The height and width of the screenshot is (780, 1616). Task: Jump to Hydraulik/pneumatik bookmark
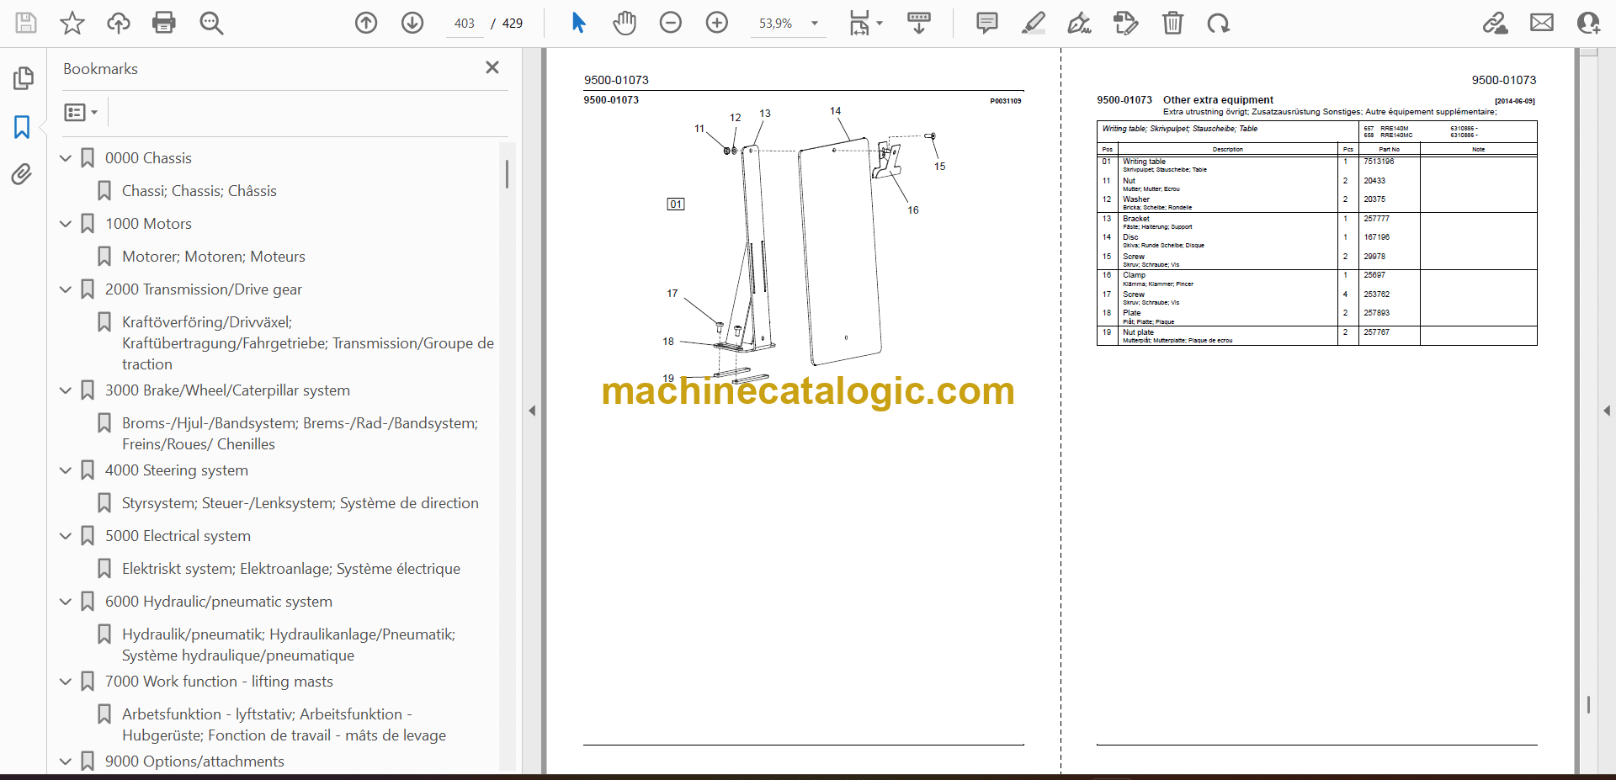point(289,645)
